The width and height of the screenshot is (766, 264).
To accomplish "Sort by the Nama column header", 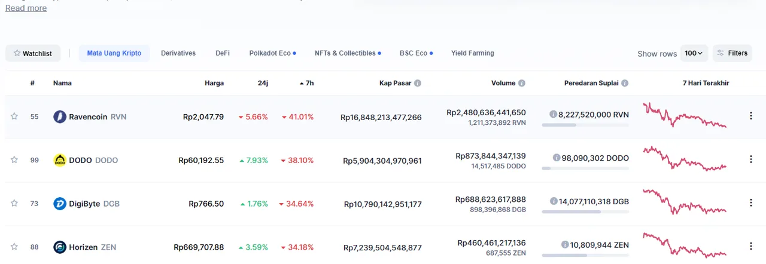I will coord(62,83).
